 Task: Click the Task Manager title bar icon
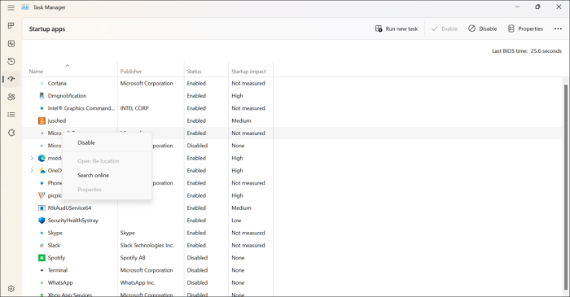click(x=25, y=7)
